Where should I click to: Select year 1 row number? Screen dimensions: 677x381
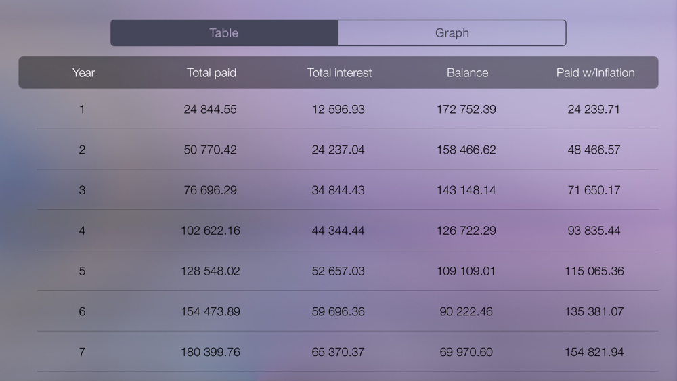(82, 109)
